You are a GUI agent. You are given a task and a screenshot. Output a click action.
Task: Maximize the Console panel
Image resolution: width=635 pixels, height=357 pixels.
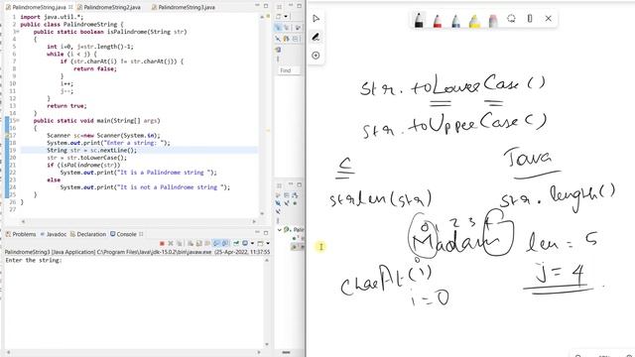[x=266, y=233]
